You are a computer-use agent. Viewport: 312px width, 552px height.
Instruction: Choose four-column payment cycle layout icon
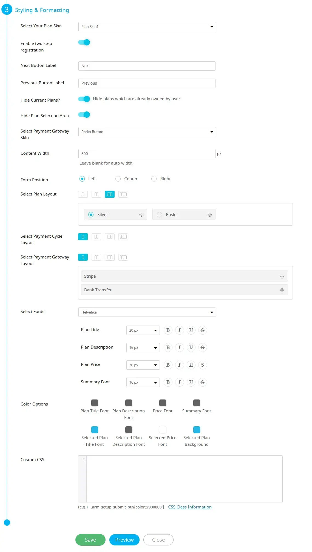tap(123, 237)
